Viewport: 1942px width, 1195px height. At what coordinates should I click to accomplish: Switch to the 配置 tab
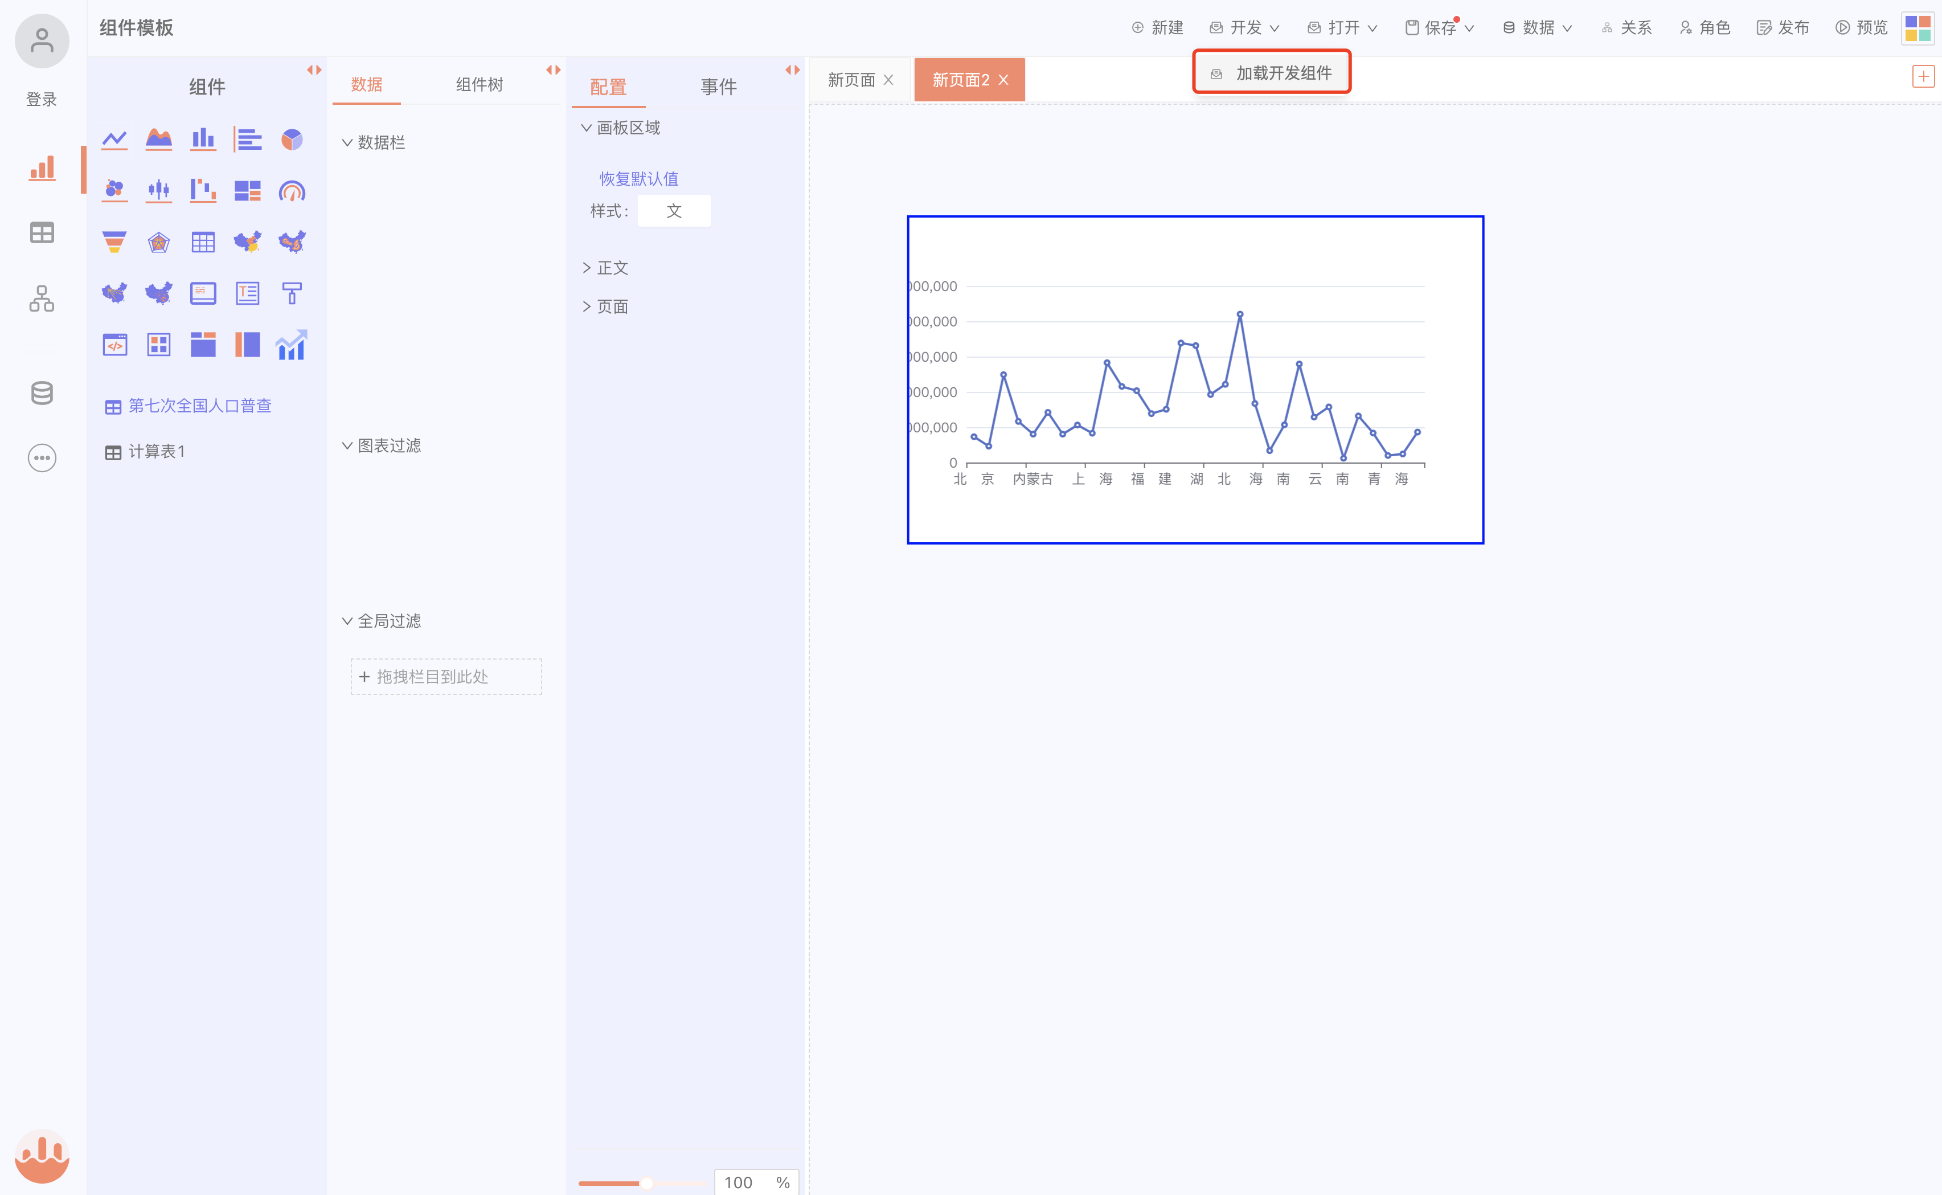pyautogui.click(x=608, y=87)
